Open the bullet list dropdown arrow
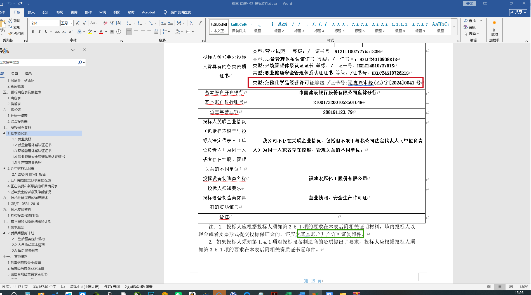Viewport: 531px width, 295px height. coord(134,23)
